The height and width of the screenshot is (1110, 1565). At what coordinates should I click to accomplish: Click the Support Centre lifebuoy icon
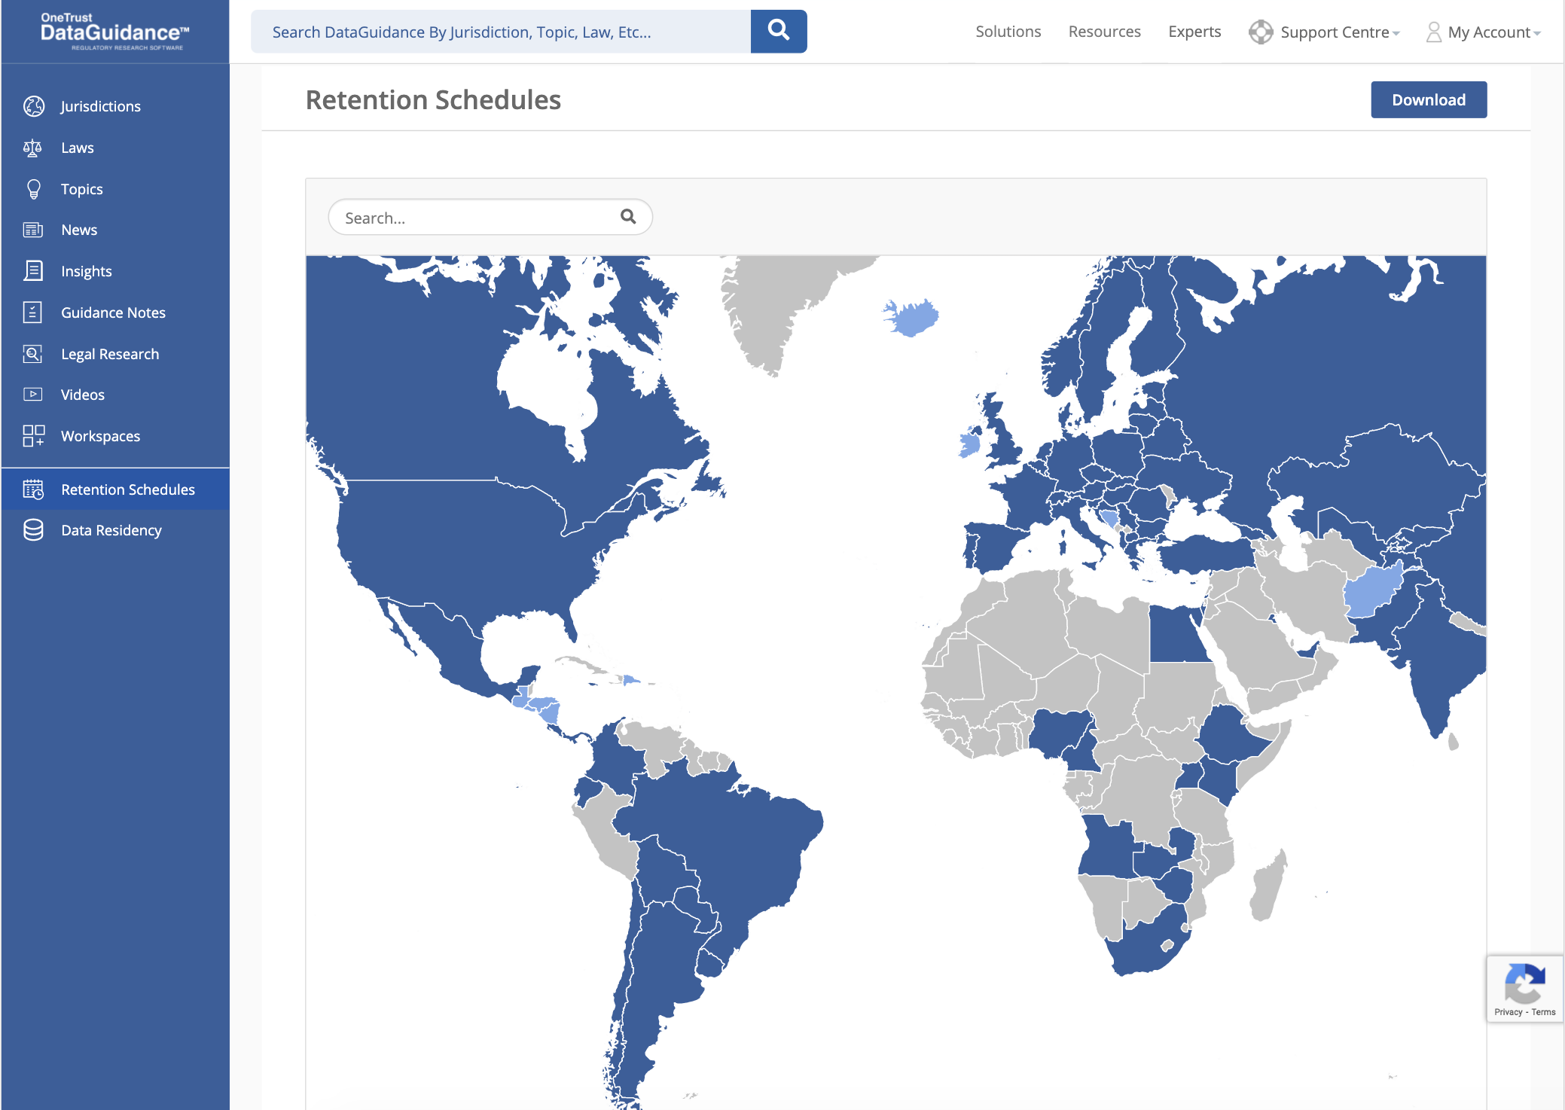[x=1260, y=32]
